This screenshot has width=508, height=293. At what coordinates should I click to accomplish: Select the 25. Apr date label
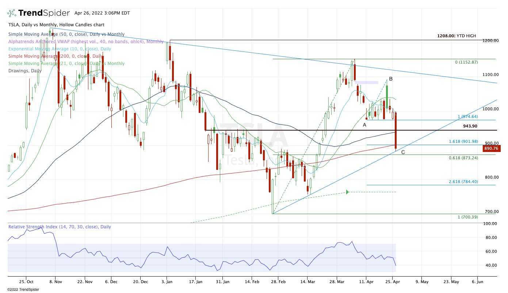point(393,282)
